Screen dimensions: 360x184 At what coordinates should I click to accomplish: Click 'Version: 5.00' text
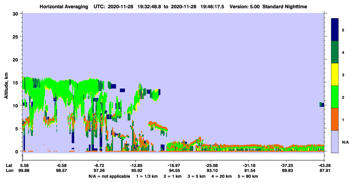pyautogui.click(x=245, y=7)
